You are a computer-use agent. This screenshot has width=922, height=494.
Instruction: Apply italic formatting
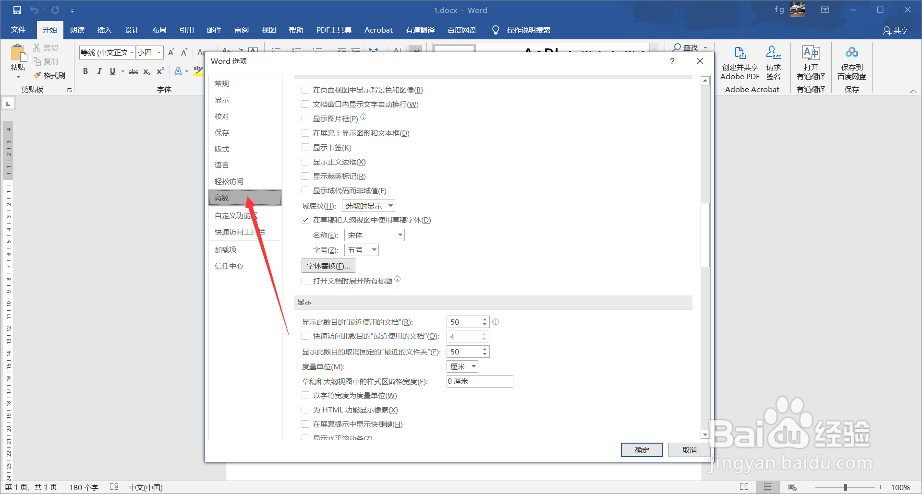tap(99, 71)
